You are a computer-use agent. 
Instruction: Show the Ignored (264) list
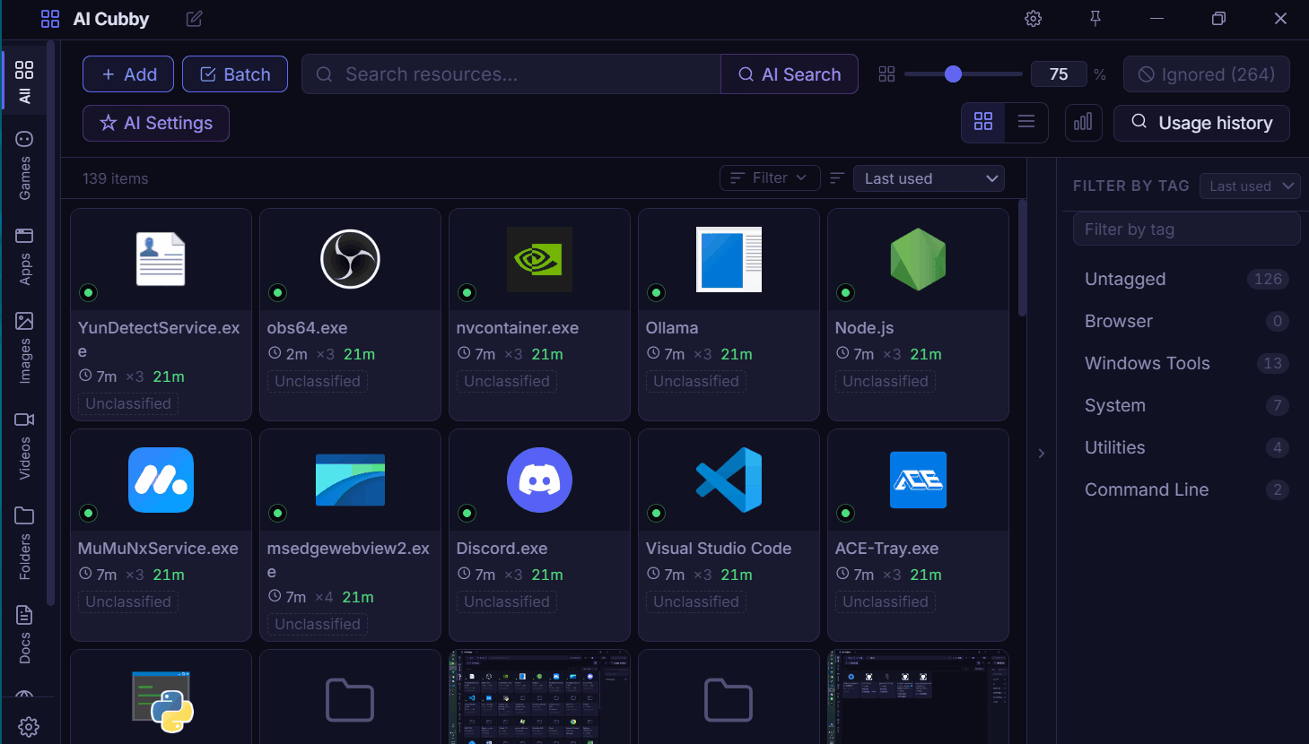click(1207, 74)
